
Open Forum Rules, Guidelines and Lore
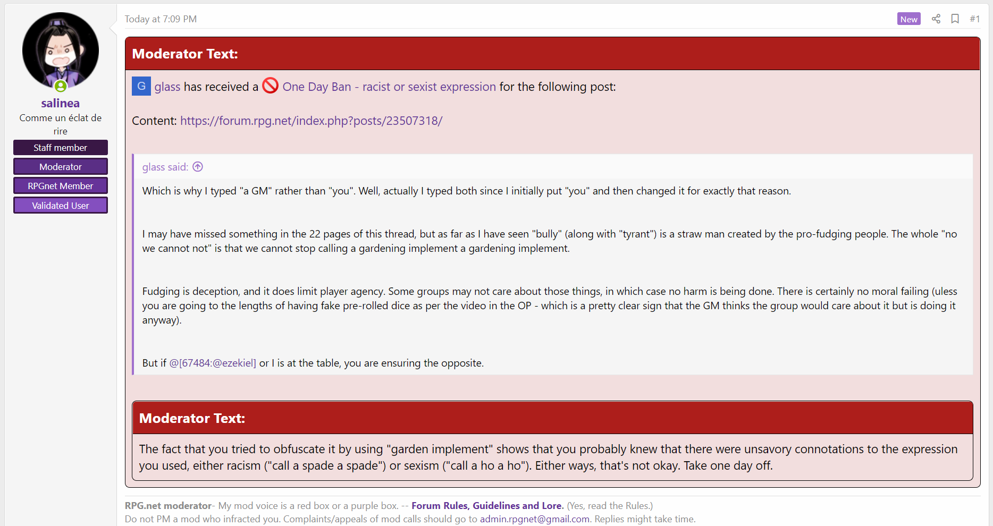pos(487,506)
